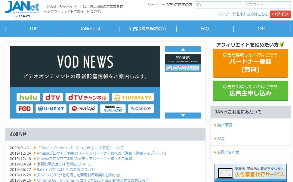This screenshot has width=293, height=182.
Task: Open 消費税率改定に伴う対応について link
Action: [x=64, y=164]
